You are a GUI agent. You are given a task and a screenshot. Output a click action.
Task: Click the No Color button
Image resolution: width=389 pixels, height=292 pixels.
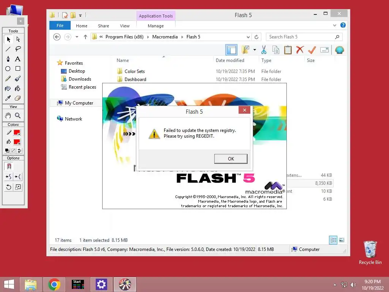pos(13,151)
